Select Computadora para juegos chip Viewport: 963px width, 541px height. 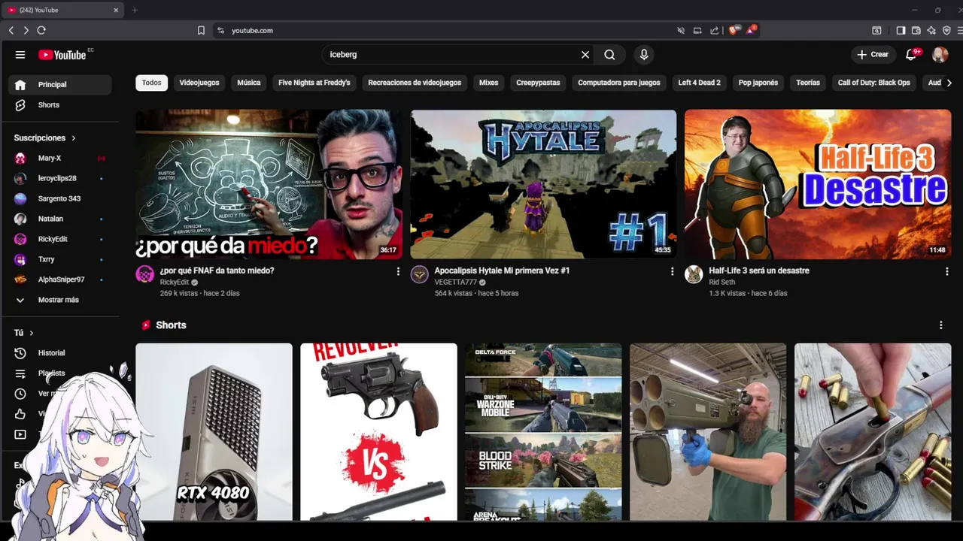(619, 83)
